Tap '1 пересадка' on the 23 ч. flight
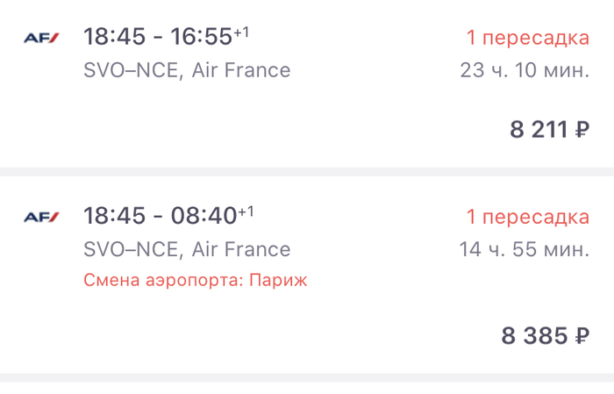This screenshot has width=614, height=394. tap(528, 38)
